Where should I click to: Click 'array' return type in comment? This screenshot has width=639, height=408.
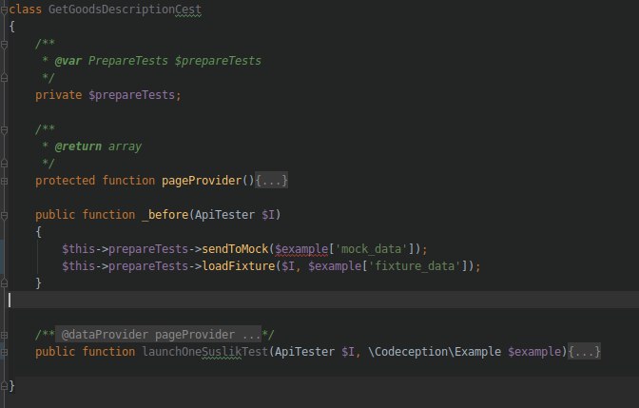(x=125, y=146)
